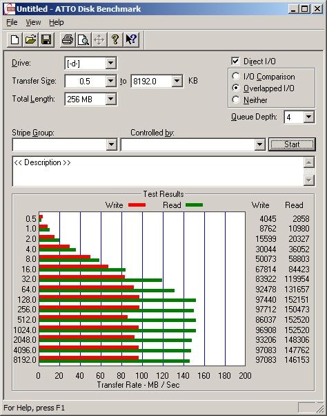
Task: Open a saved benchmark with the Open folder icon
Action: (30, 40)
